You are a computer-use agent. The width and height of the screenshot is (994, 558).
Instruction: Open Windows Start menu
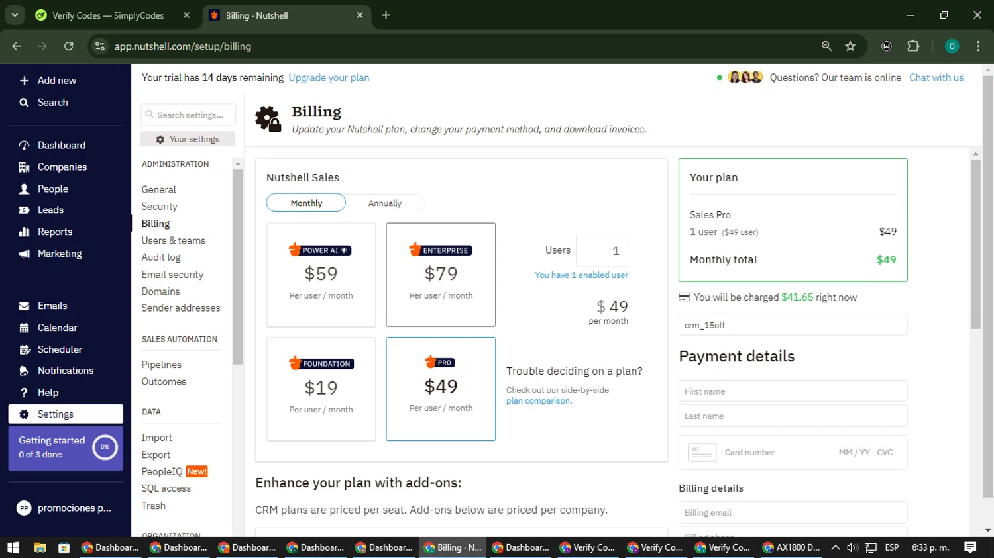pyautogui.click(x=13, y=547)
